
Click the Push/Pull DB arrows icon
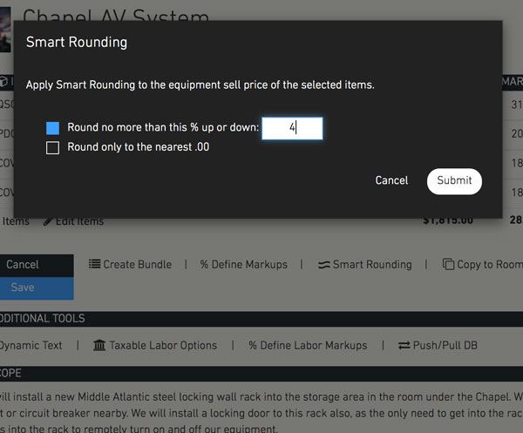coord(404,345)
